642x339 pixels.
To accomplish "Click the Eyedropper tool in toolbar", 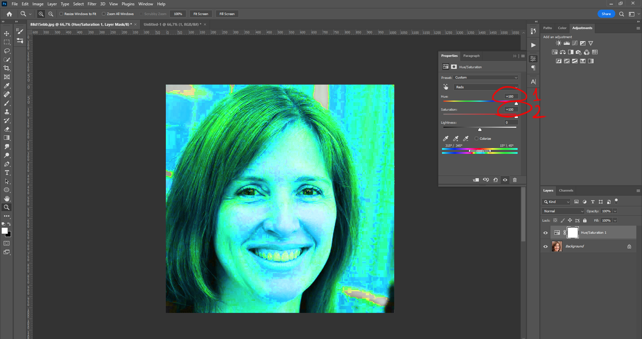I will 7,86.
